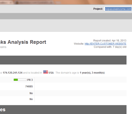The image size is (132, 114).
Task: Click the green PageRank progress bar
Action: [20, 80]
